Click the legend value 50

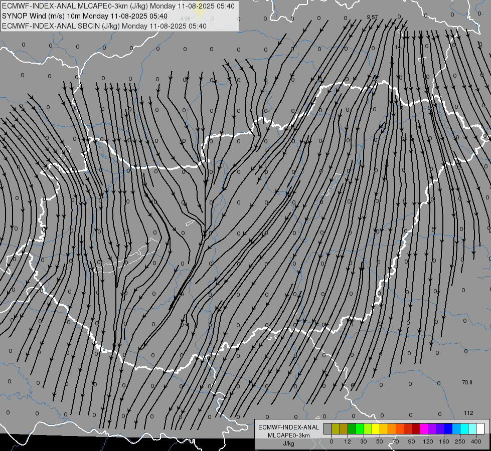[380, 441]
